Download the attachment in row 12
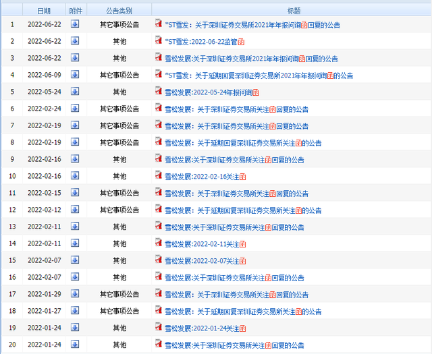 pyautogui.click(x=75, y=209)
